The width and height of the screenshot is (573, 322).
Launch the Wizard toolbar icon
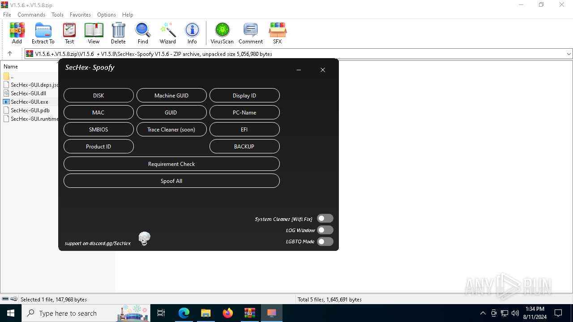coord(168,34)
